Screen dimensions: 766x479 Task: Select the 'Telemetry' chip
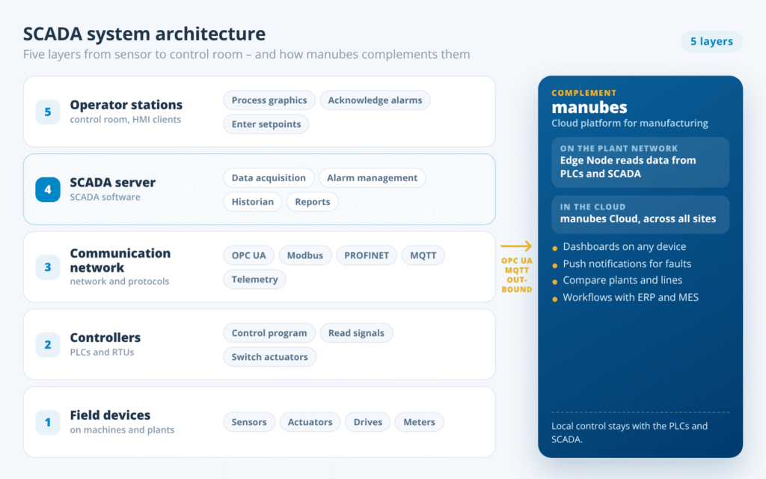(x=254, y=280)
